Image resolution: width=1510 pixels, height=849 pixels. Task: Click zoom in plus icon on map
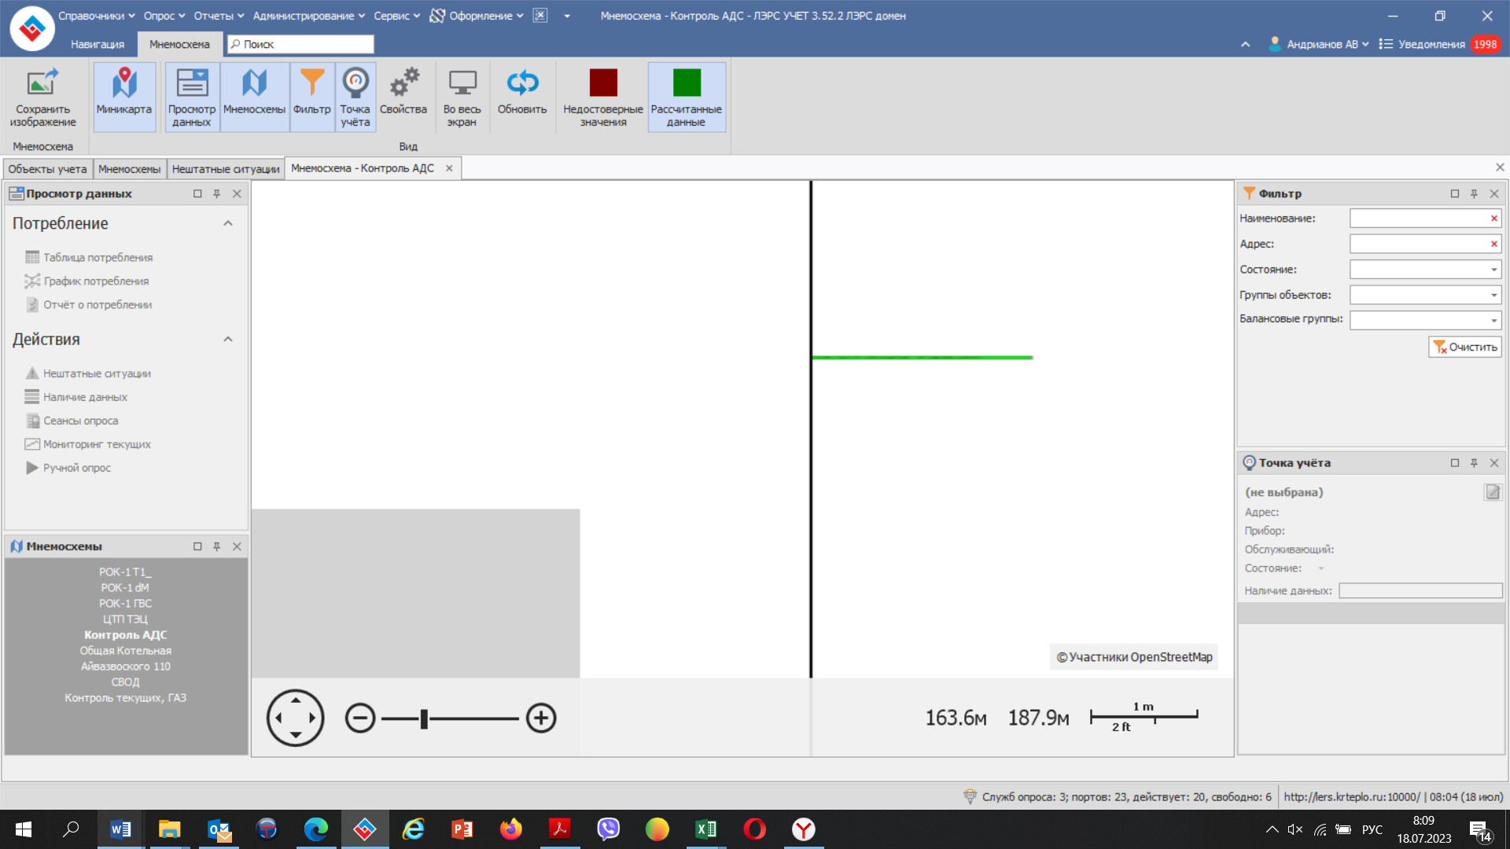pyautogui.click(x=541, y=718)
